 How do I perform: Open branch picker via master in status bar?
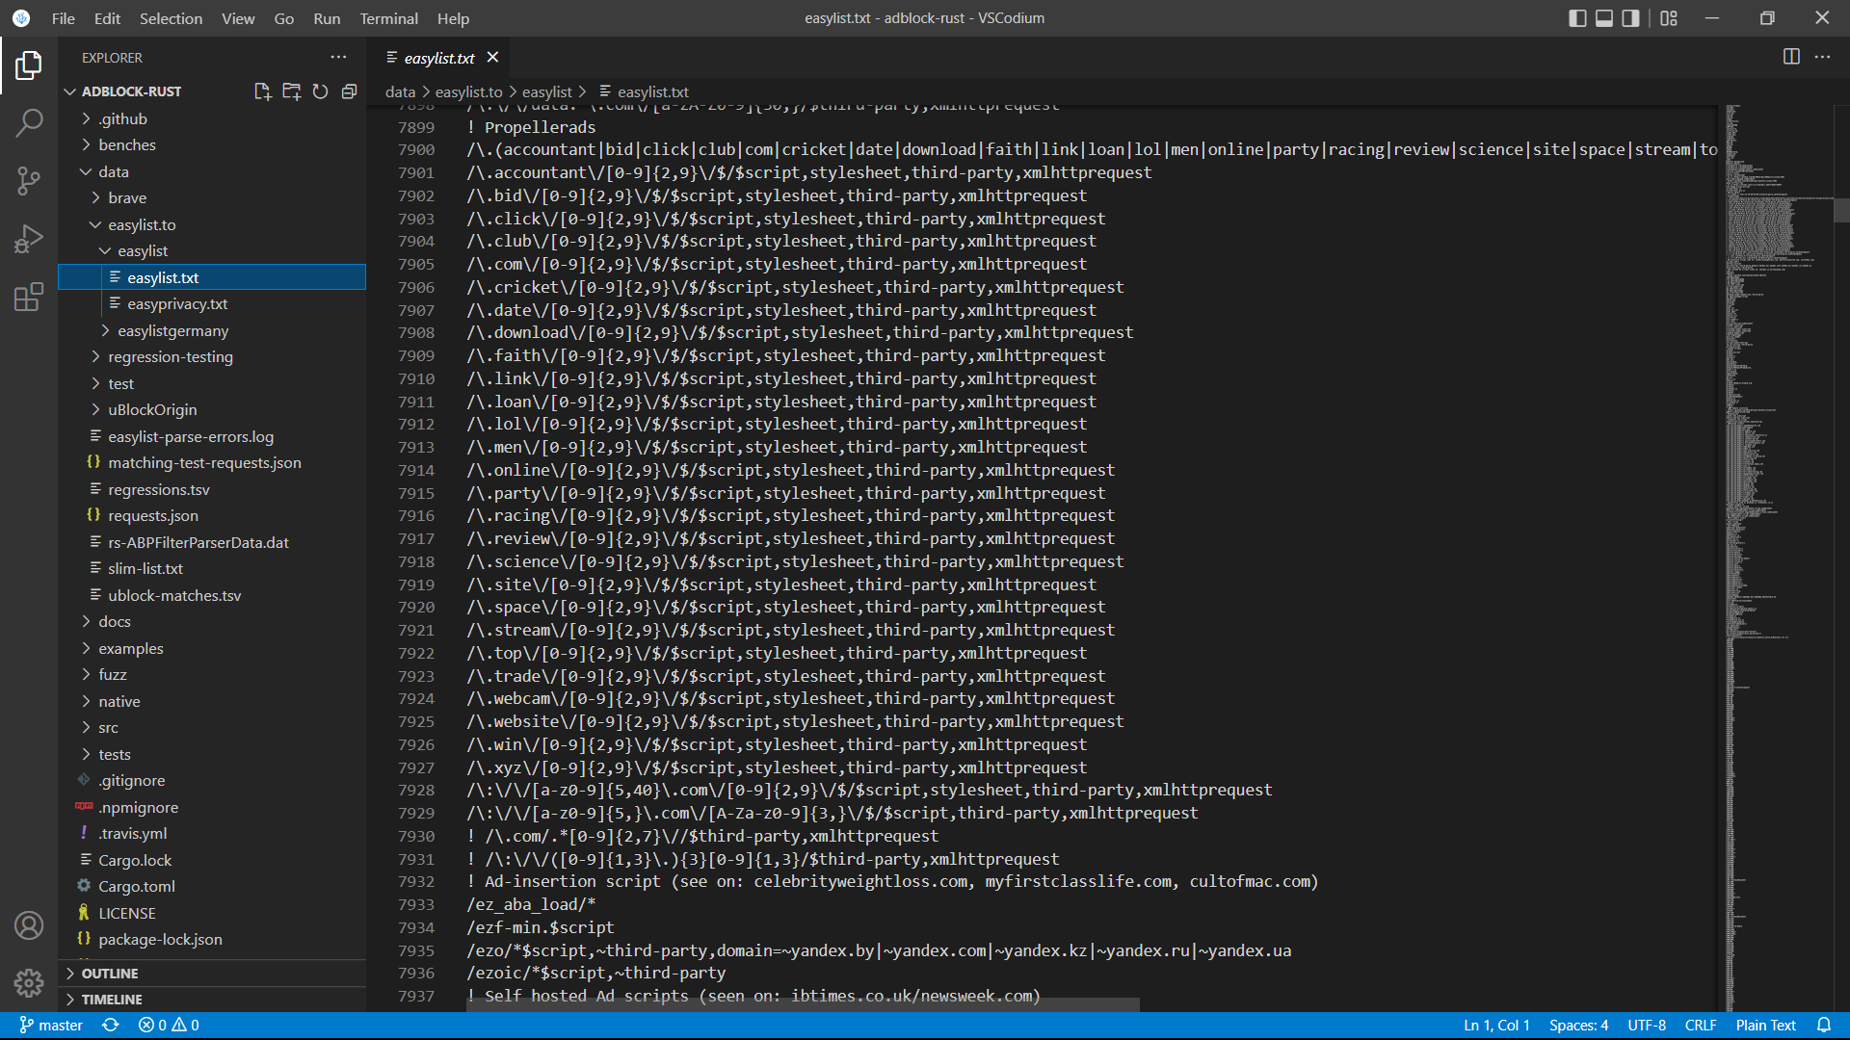(x=51, y=1025)
